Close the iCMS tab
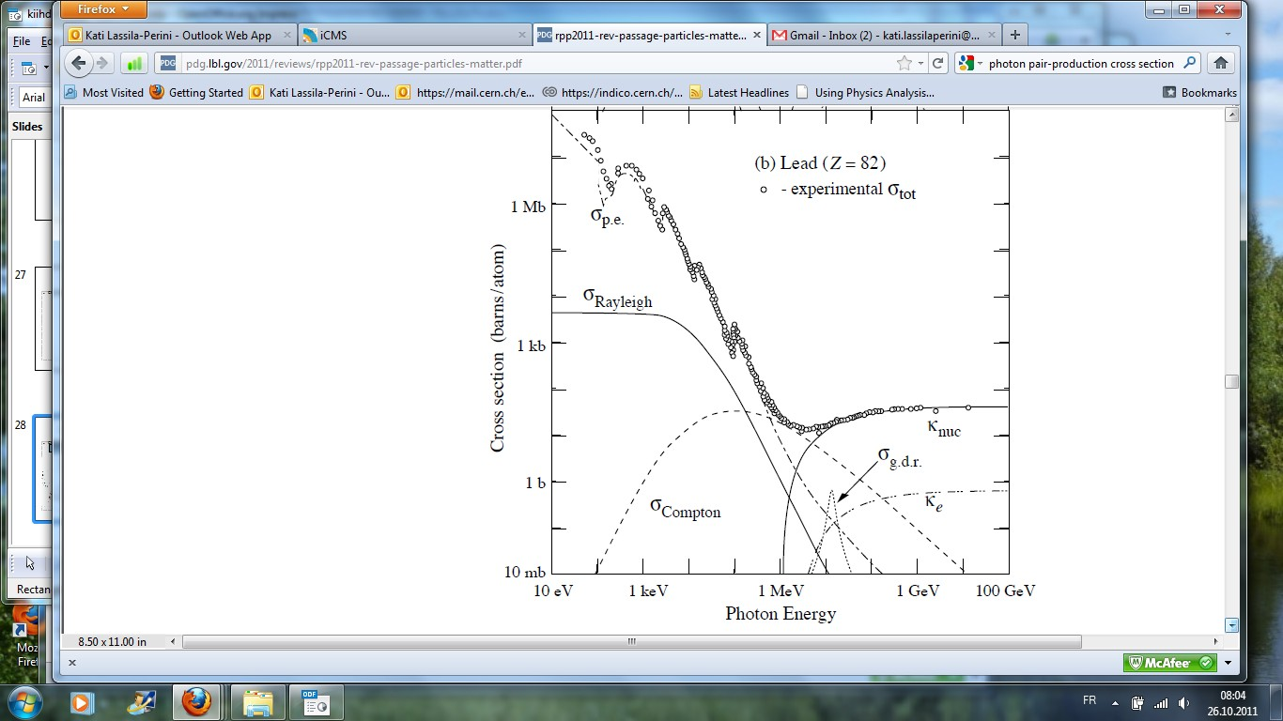Screen dimensions: 1283x721 521,35
